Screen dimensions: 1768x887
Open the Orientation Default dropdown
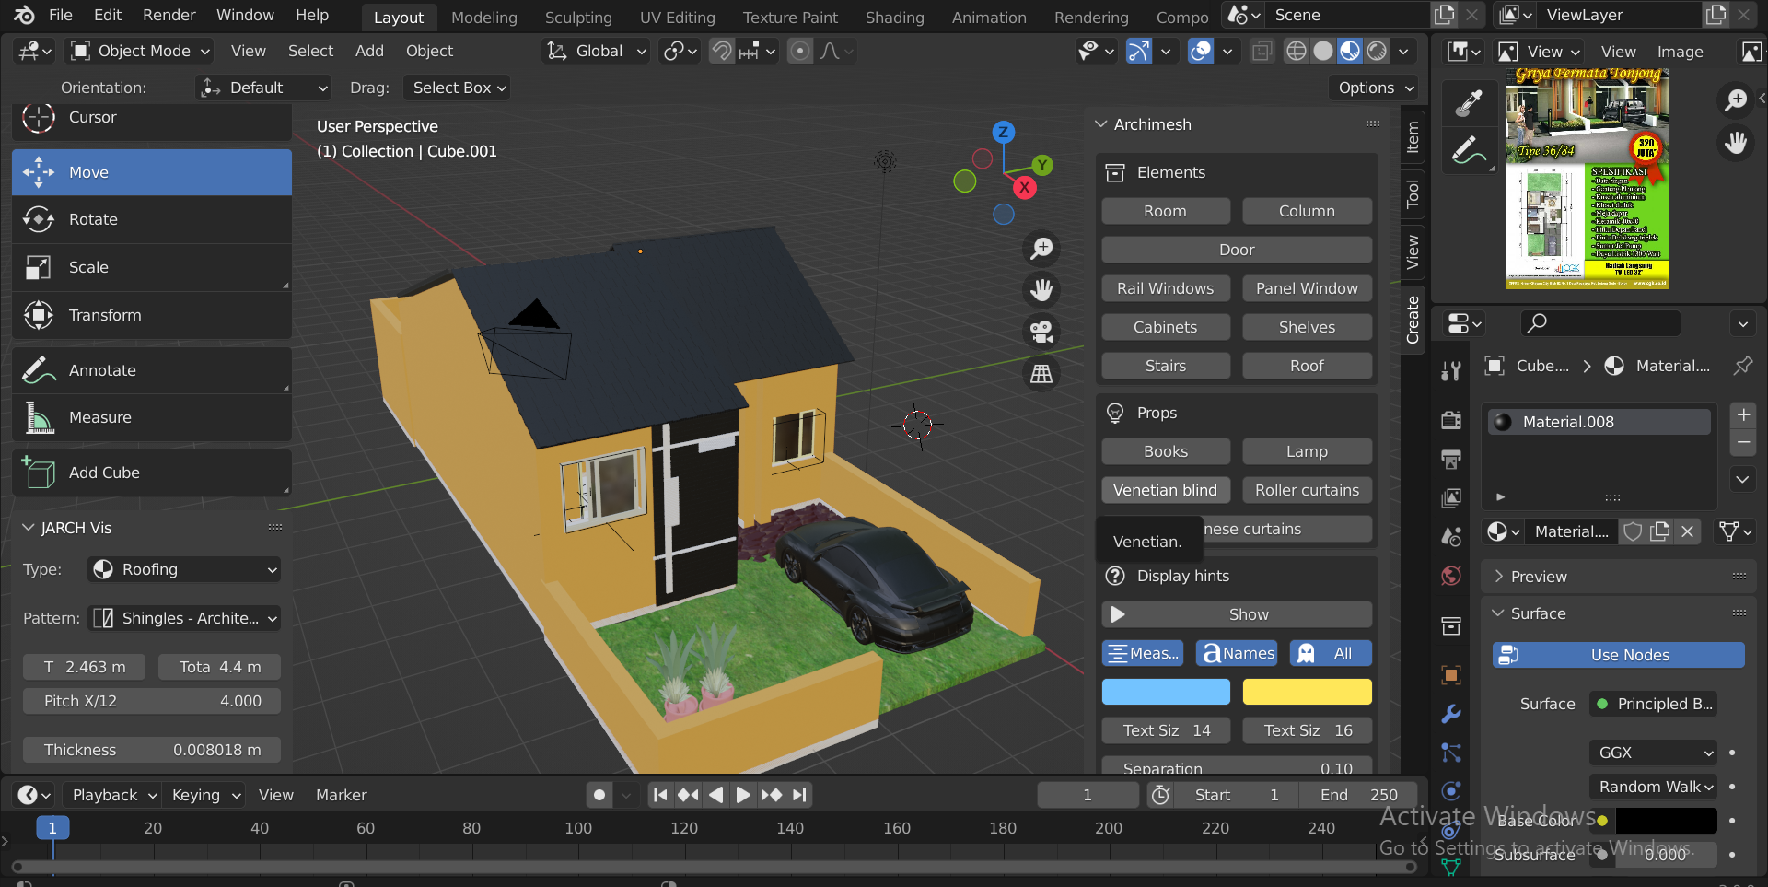coord(263,88)
